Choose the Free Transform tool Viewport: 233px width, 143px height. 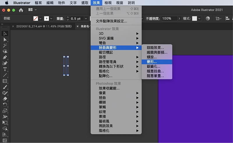click(x=5, y=123)
